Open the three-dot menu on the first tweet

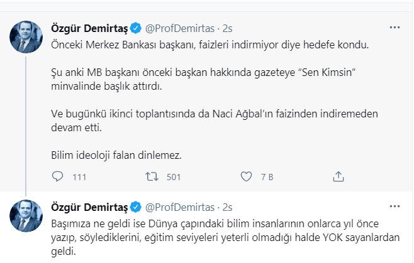click(x=394, y=28)
